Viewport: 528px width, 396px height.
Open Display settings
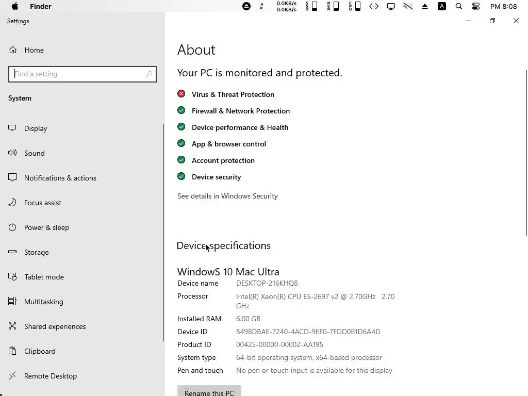tap(36, 128)
